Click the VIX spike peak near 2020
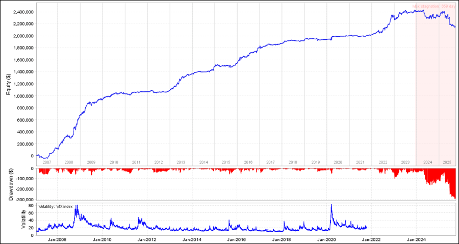The width and height of the screenshot is (459, 244). coord(331,205)
